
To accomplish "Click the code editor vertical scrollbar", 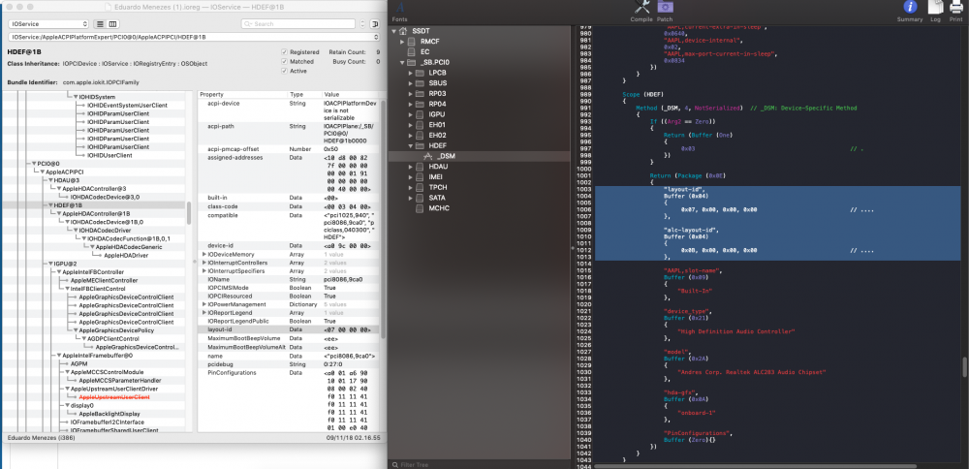I will [965, 367].
